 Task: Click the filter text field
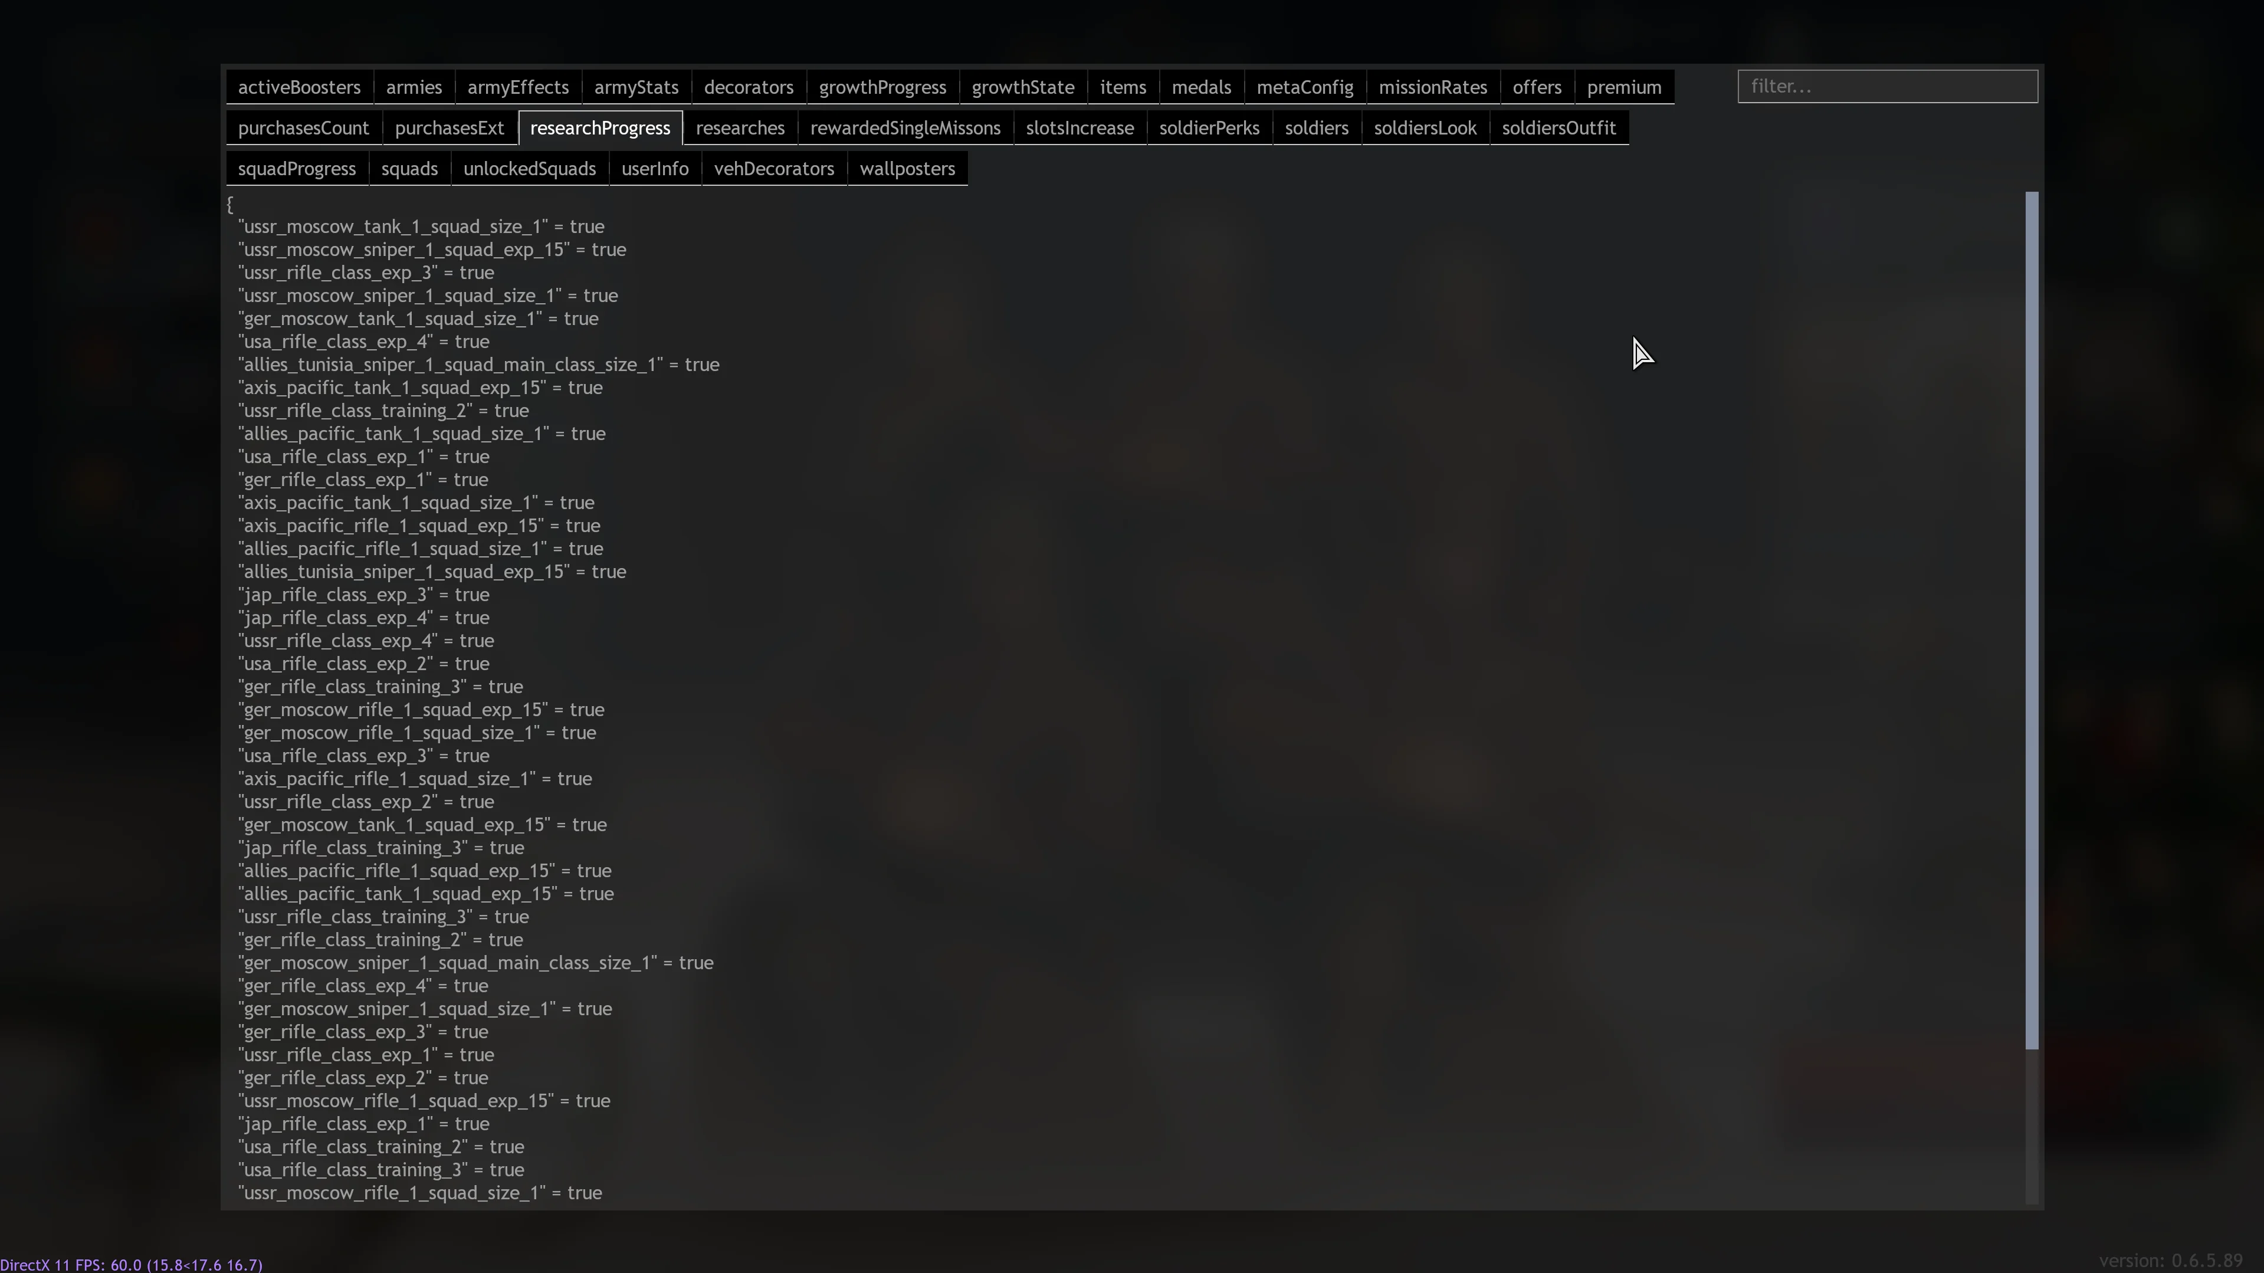(1887, 86)
